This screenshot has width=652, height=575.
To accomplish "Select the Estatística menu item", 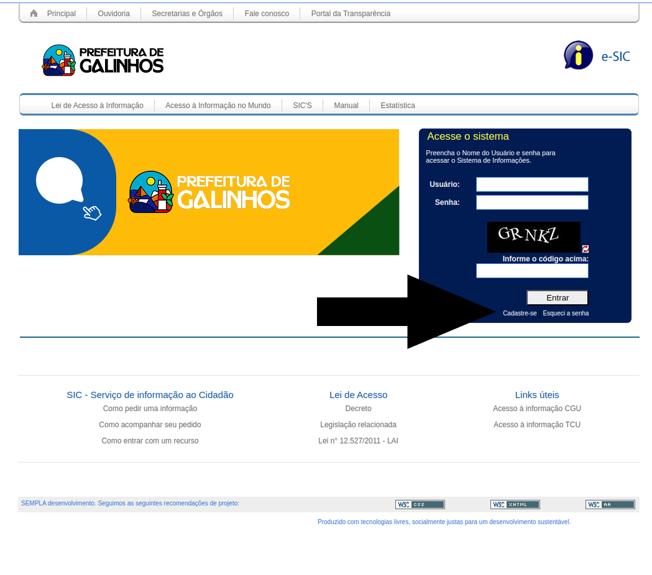I will coord(398,106).
